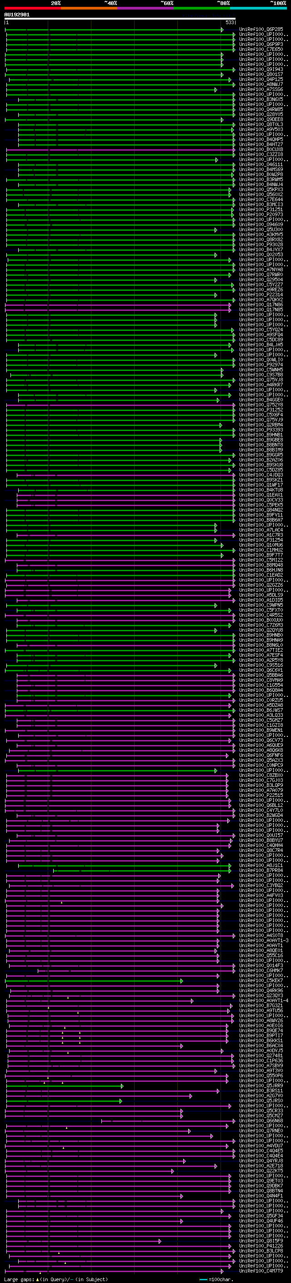The width and height of the screenshot is (291, 1283).
Task: Click hit label UniRef100_B3RS11
Action: tap(261, 1091)
